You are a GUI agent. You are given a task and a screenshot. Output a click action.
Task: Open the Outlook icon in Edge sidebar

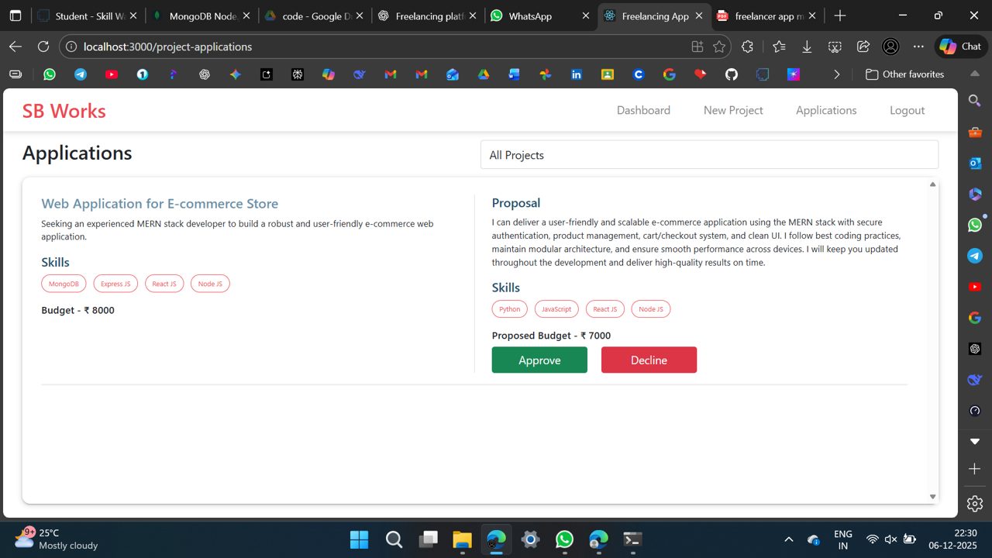[975, 163]
